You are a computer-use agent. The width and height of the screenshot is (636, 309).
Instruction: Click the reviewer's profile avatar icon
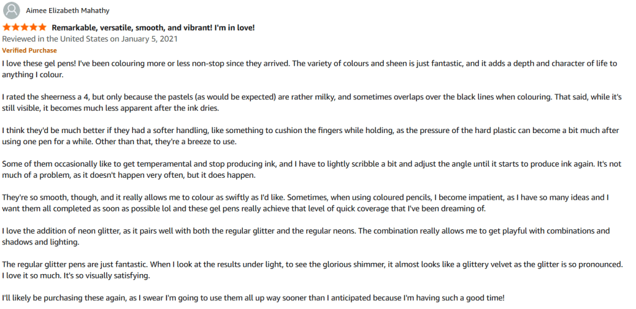click(x=11, y=11)
